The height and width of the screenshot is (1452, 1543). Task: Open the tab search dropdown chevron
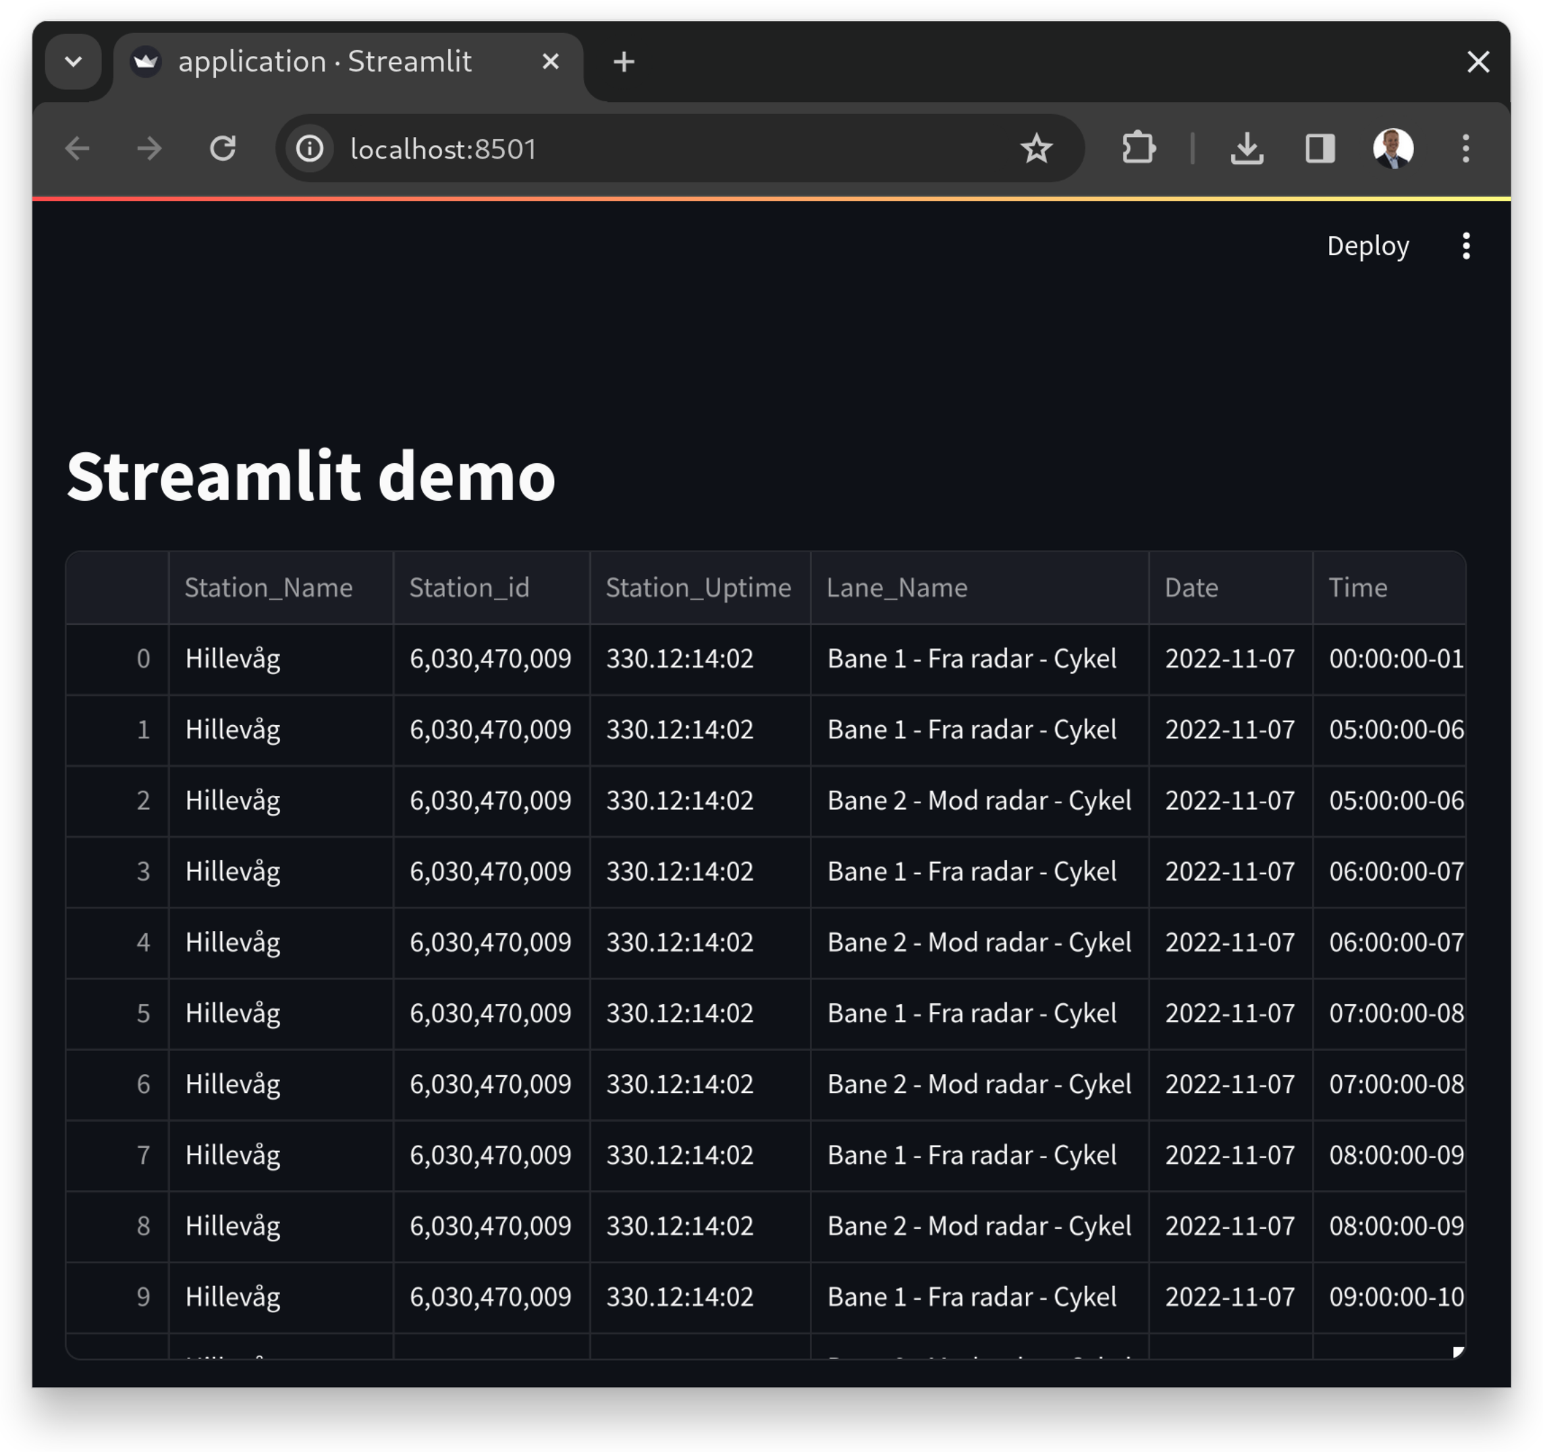(74, 61)
